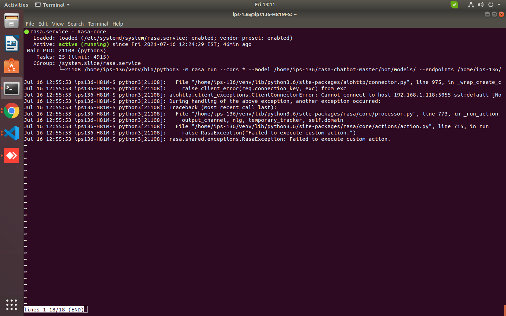This screenshot has width=506, height=316.
Task: Open the clock showing Fri 13:11
Action: 265,5
